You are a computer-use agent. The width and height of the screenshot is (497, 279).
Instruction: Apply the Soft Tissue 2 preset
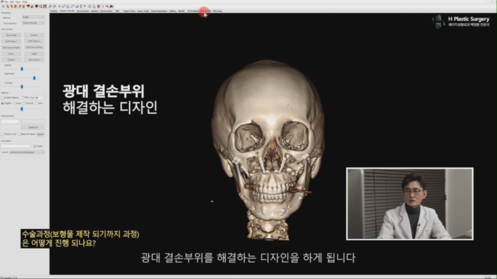pos(34,41)
